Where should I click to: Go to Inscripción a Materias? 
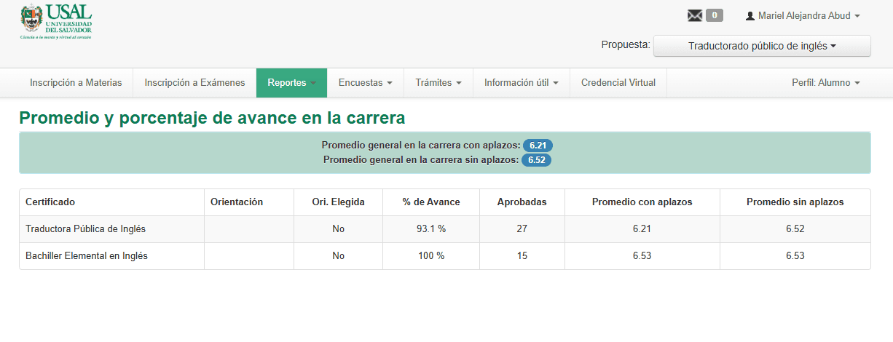pos(76,83)
